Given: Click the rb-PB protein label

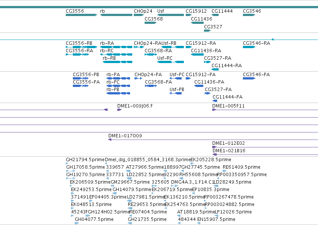Looking at the screenshot, I should click(113, 90).
